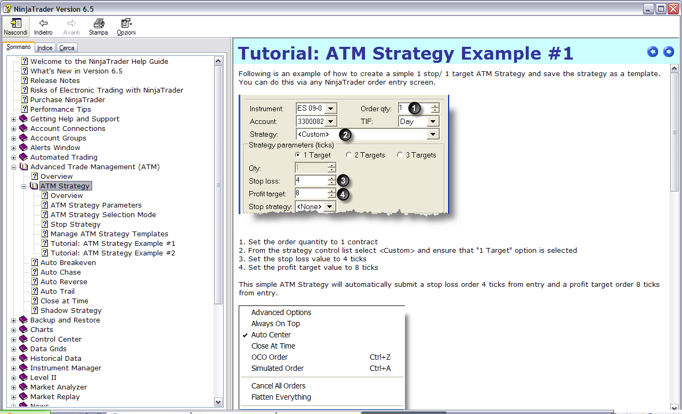Open the Manage ATM Strategy Templates topic
The height and width of the screenshot is (414, 682).
tap(109, 234)
